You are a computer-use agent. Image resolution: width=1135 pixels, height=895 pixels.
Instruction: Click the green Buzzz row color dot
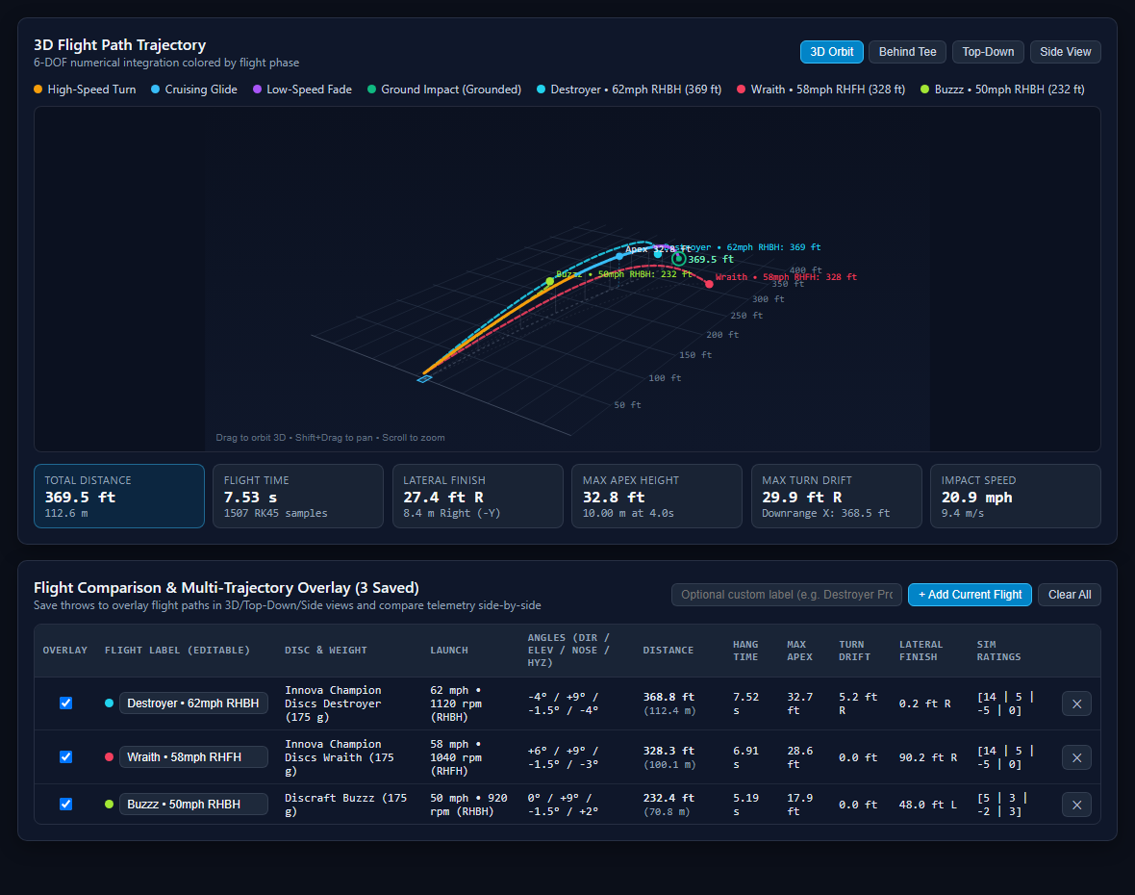109,804
